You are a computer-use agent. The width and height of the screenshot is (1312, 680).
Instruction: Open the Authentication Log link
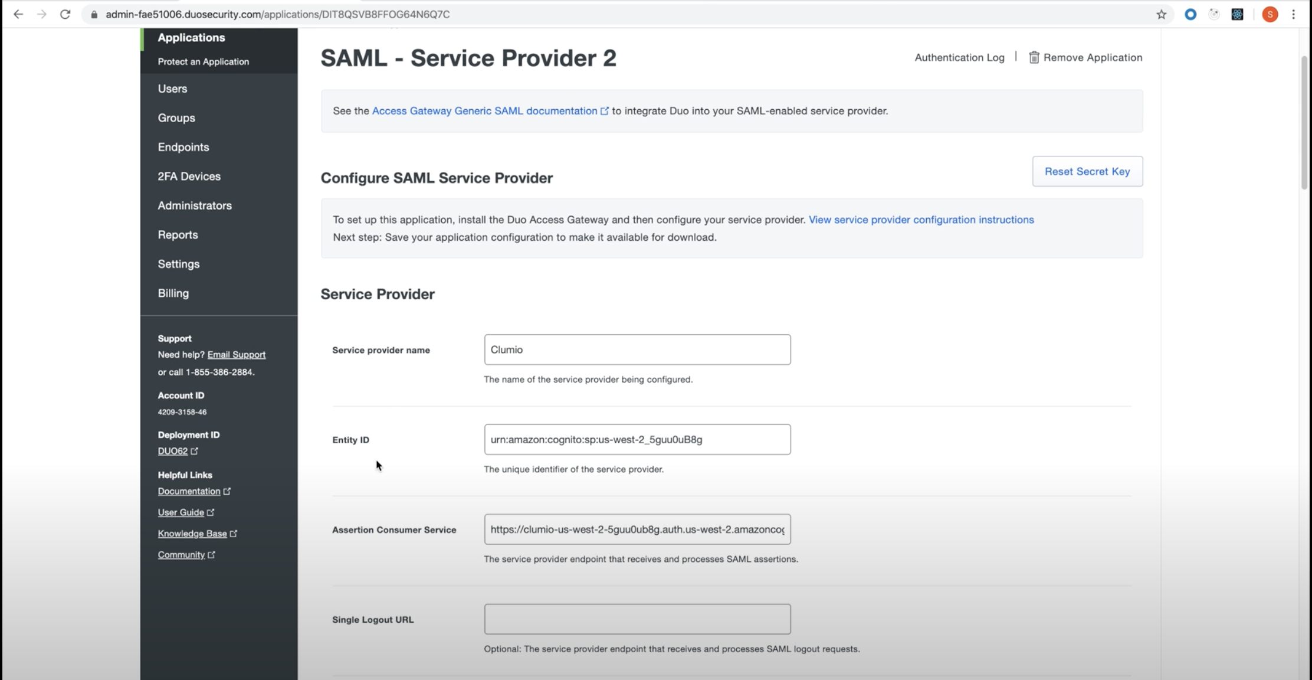tap(959, 57)
